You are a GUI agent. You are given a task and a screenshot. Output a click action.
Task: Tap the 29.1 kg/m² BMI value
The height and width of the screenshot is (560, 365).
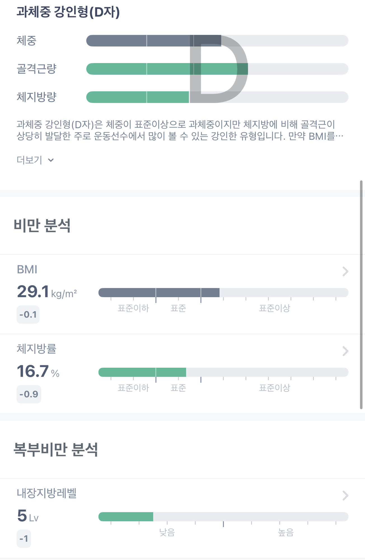tap(47, 292)
